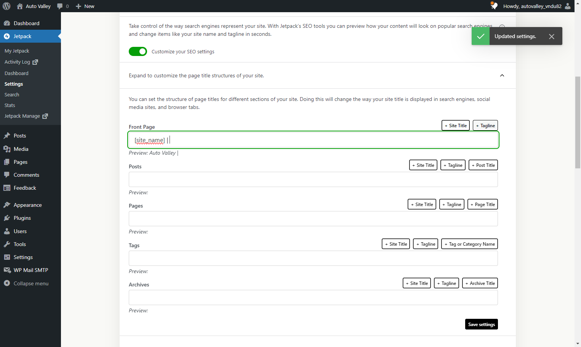Open Jetpack Stats submenu item
Viewport: 581px width, 347px height.
[x=10, y=105]
